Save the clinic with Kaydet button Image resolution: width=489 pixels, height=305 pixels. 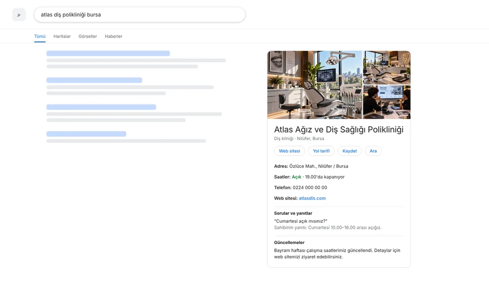click(x=350, y=151)
